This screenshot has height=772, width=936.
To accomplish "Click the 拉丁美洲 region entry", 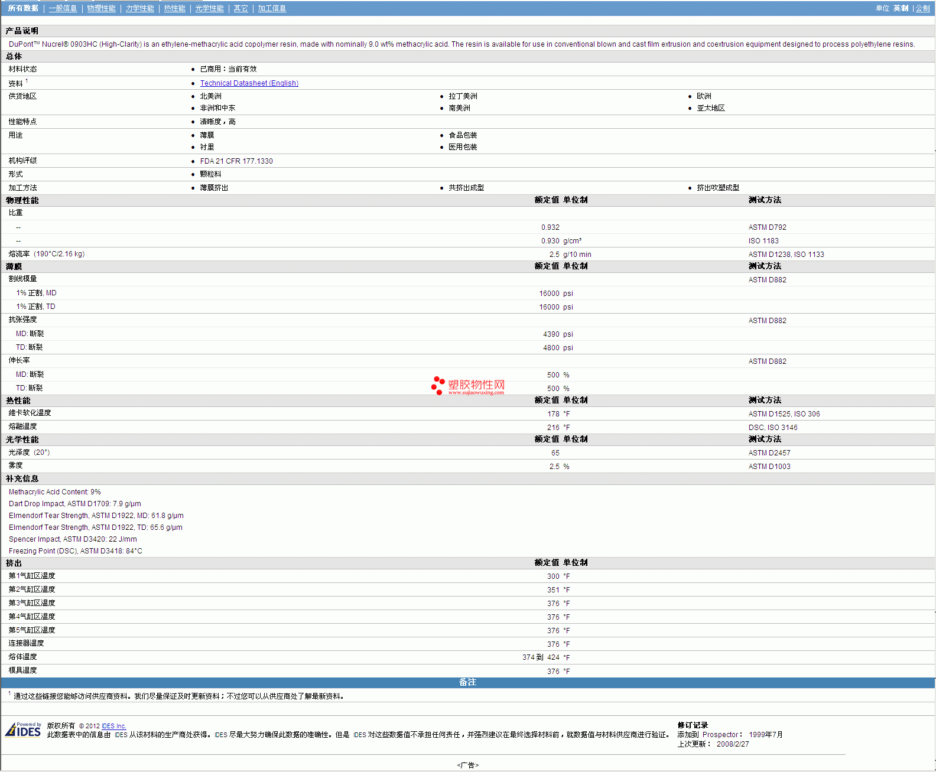I will coord(463,96).
